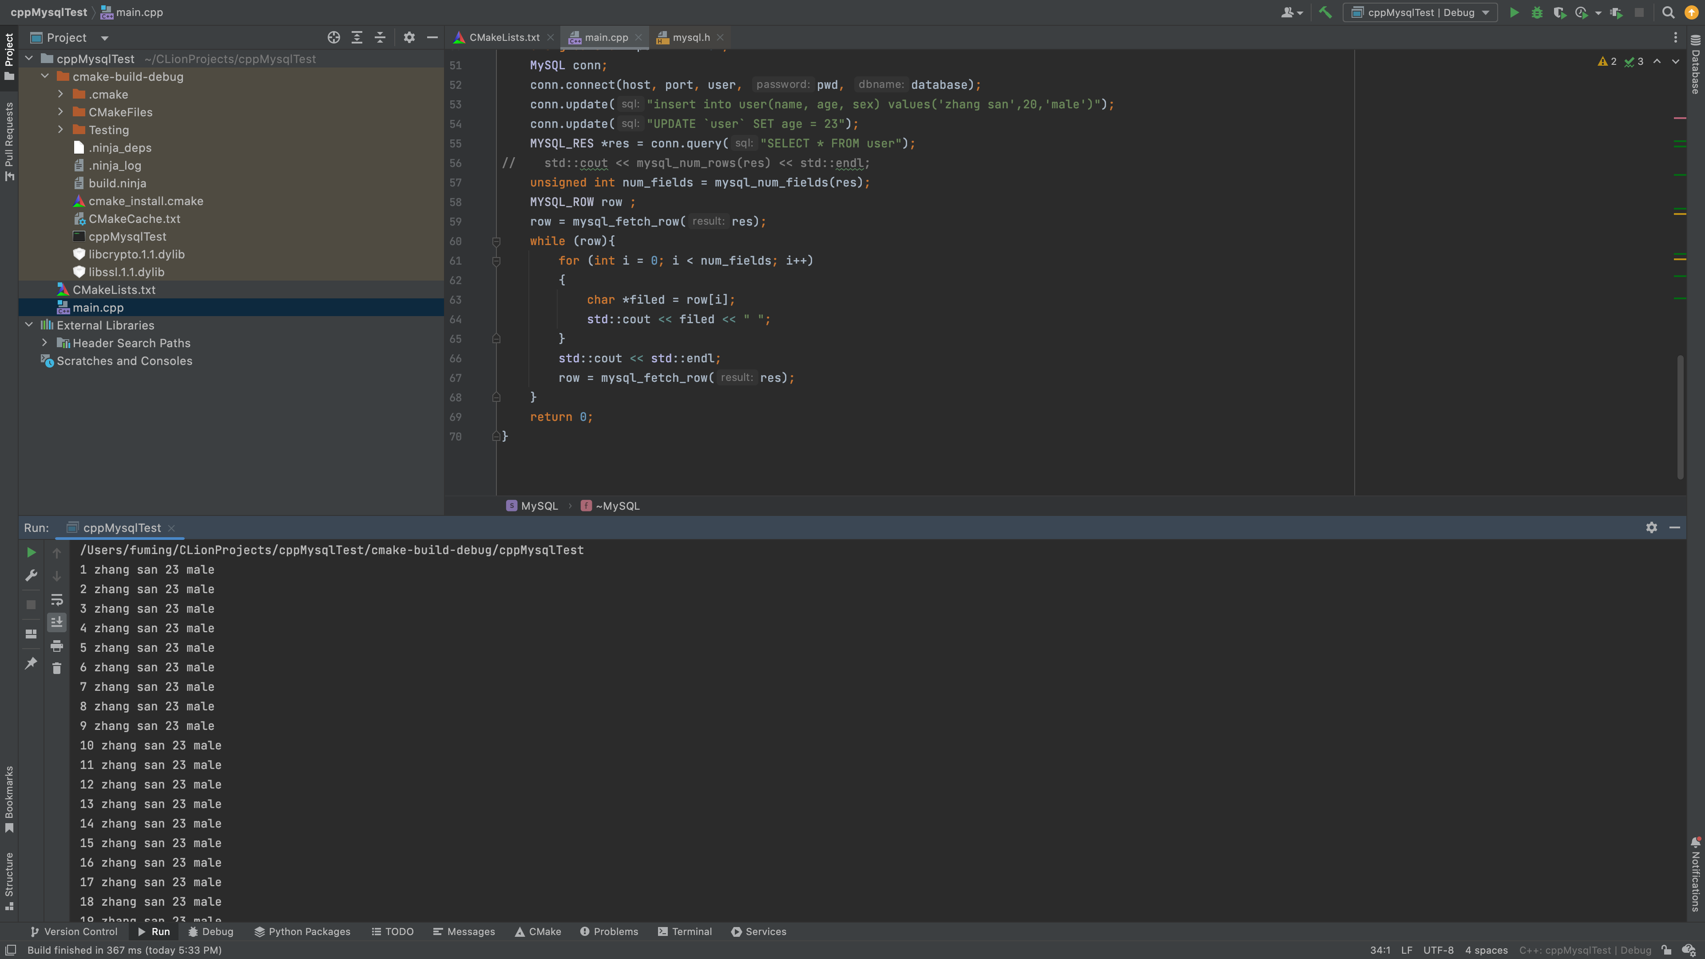Select opened file locate target icon
The height and width of the screenshot is (959, 1705).
pyautogui.click(x=333, y=38)
